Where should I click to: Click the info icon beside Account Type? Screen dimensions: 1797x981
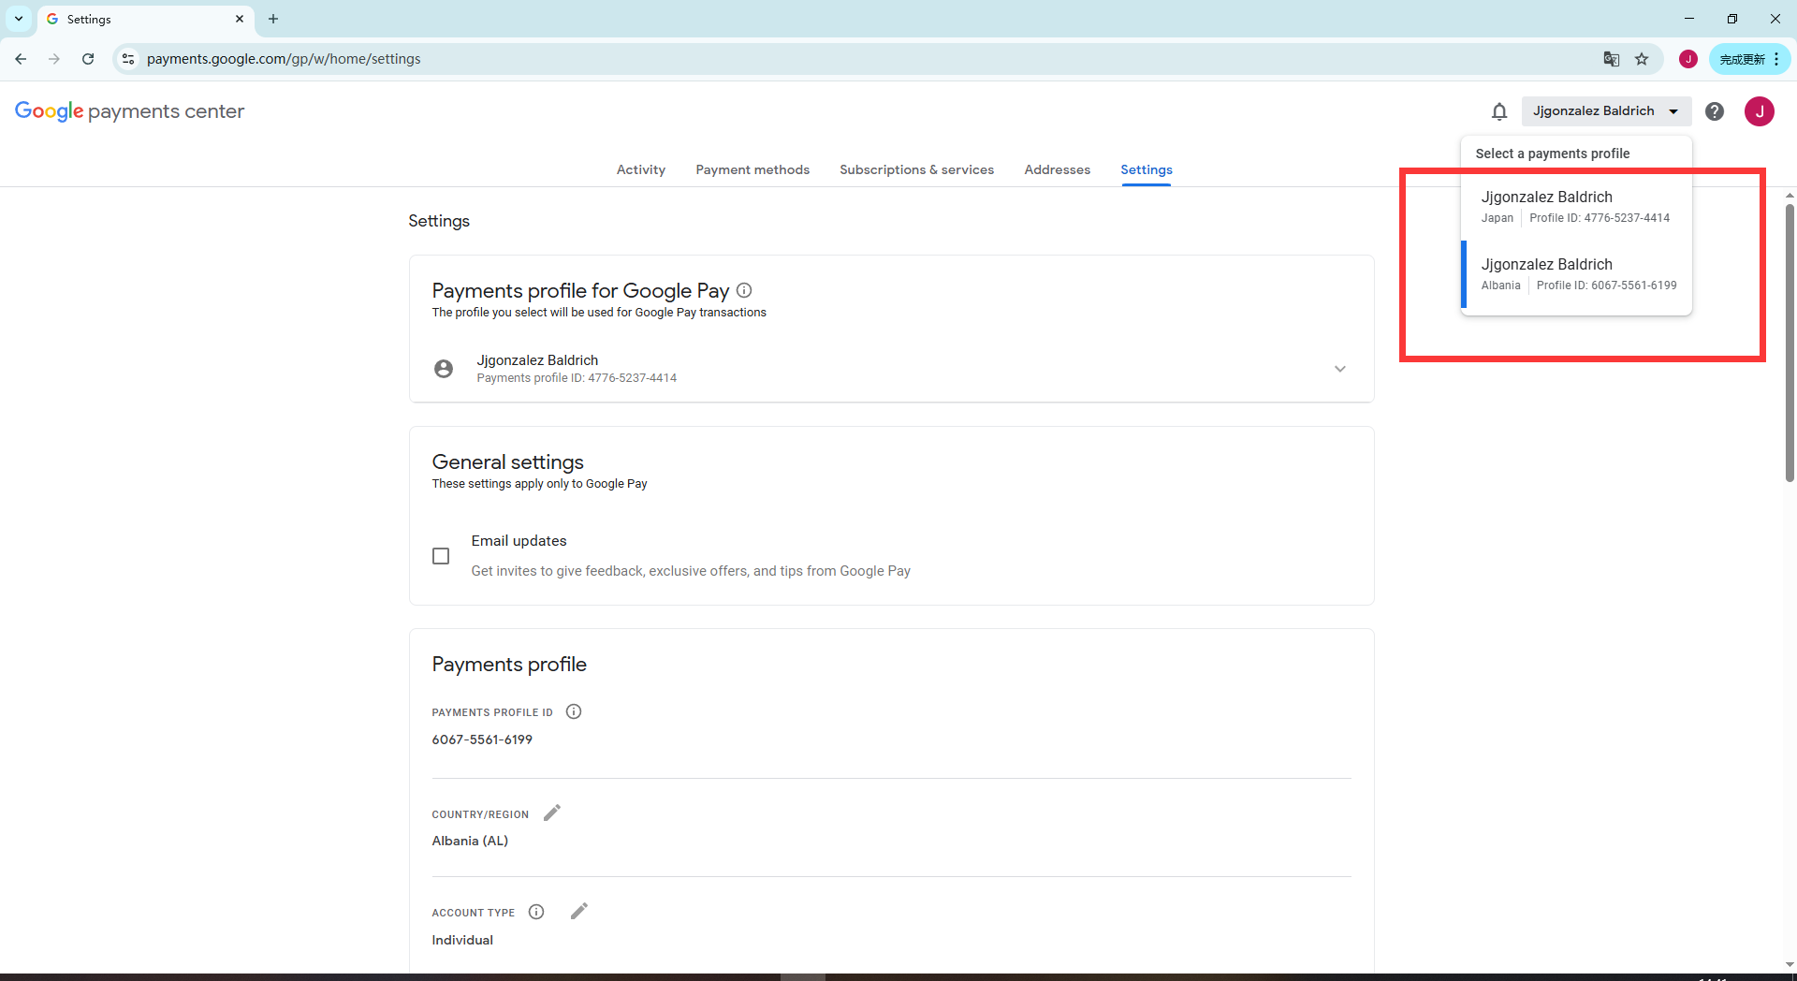[x=536, y=912]
